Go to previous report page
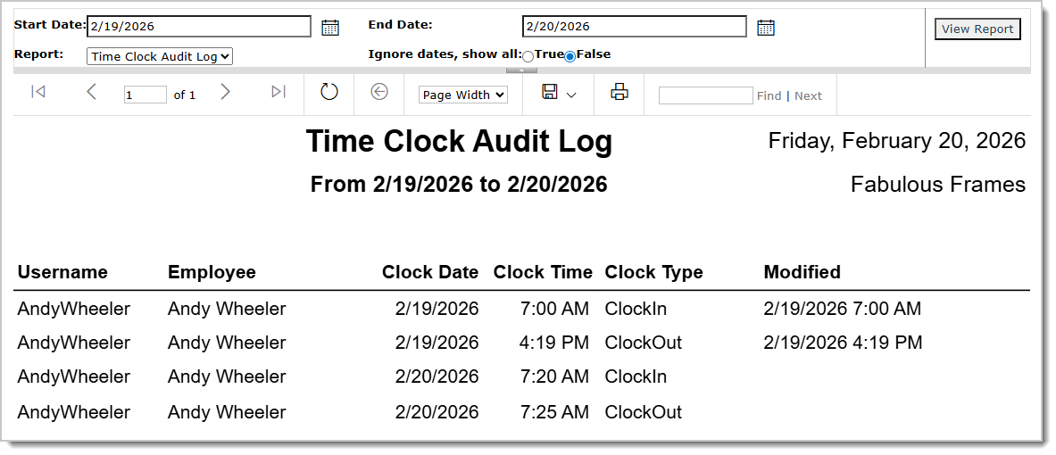The height and width of the screenshot is (455, 1056). coord(91,92)
